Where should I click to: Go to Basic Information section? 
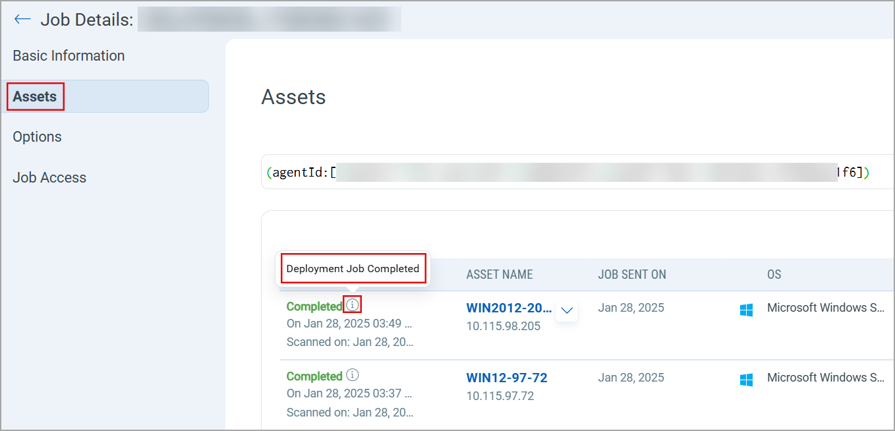coord(69,55)
